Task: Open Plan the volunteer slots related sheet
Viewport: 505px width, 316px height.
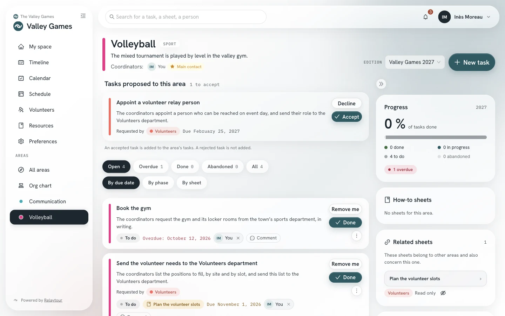Action: tap(436, 279)
